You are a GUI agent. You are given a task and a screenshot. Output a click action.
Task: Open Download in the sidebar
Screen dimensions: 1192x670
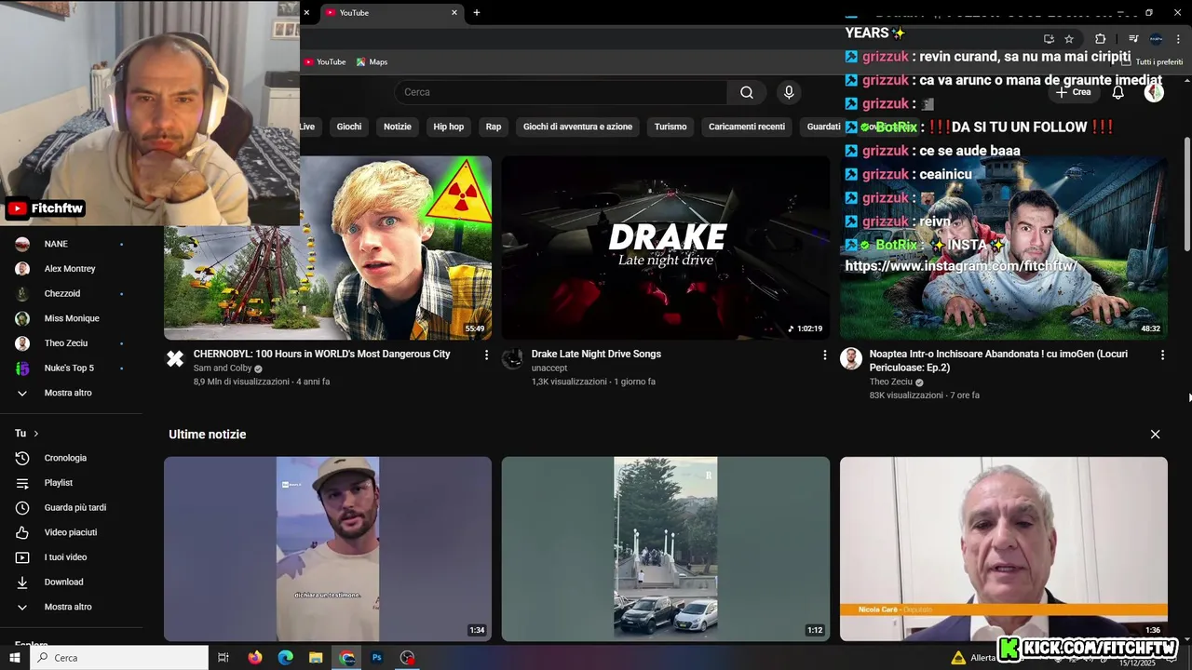(x=63, y=582)
